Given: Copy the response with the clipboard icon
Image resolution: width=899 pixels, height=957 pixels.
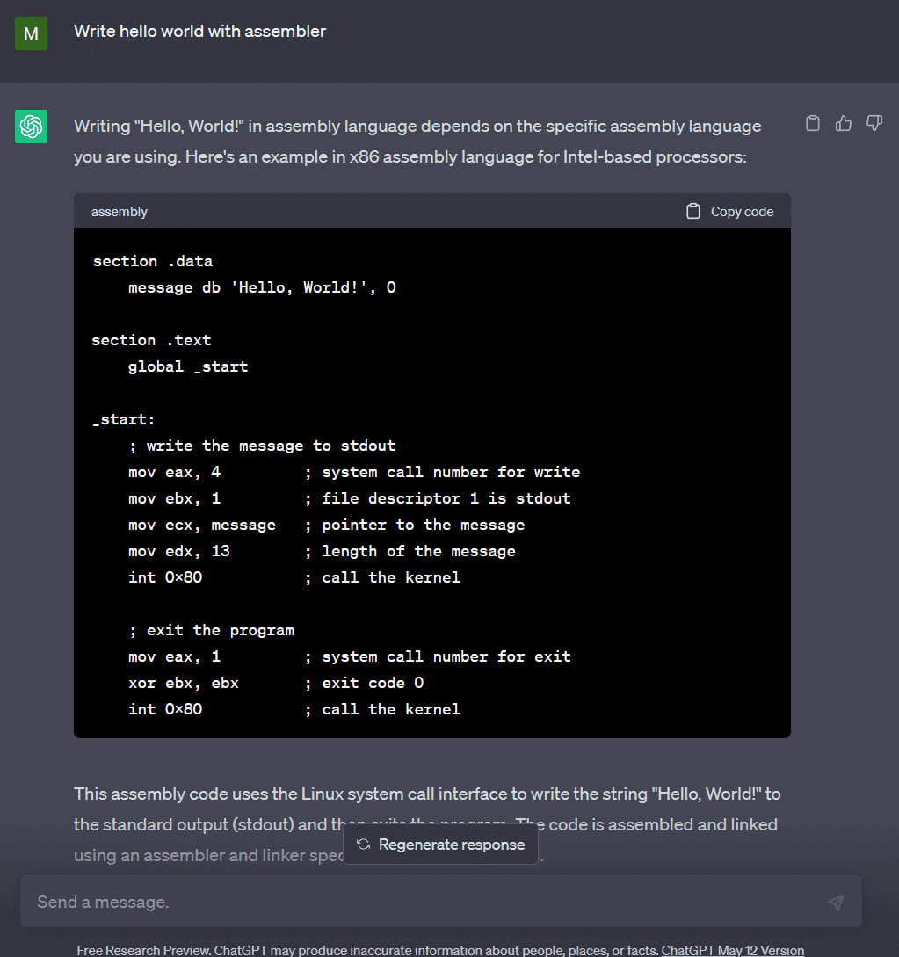Looking at the screenshot, I should point(812,123).
